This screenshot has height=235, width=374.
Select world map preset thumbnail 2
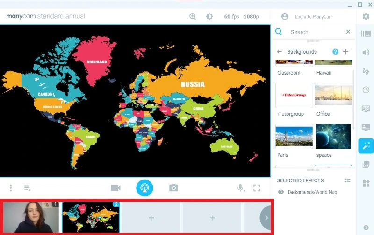click(x=91, y=217)
